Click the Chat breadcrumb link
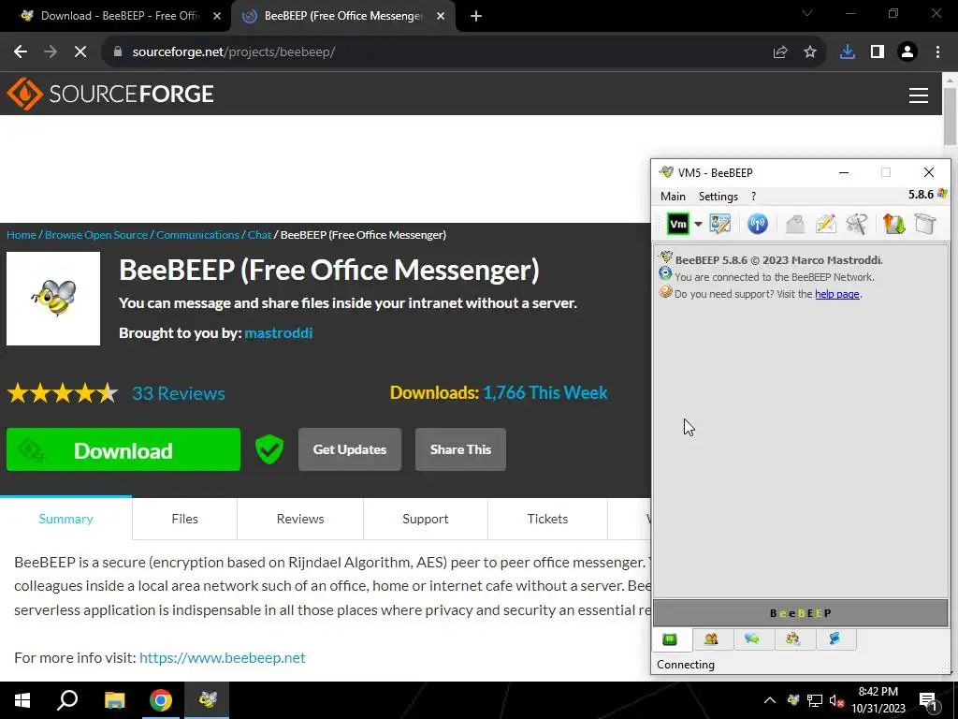This screenshot has width=958, height=719. [259, 235]
